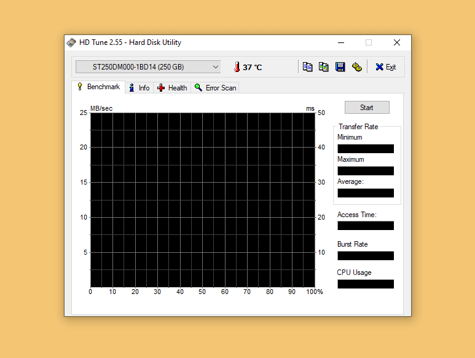Image resolution: width=475 pixels, height=358 pixels.
Task: Click the save screenshot floppy disk icon
Action: point(340,67)
